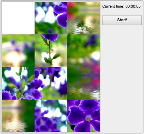Screen dimensions: 144x134
Task: Click the Current time counter label
Action: coord(121,6)
